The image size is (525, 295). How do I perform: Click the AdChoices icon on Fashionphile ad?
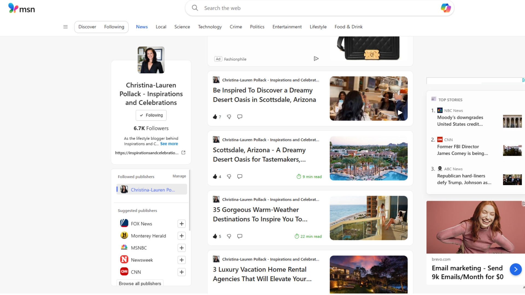pyautogui.click(x=316, y=59)
